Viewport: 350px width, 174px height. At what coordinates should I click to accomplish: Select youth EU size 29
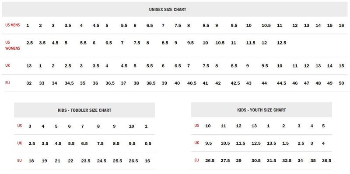[x=238, y=160]
